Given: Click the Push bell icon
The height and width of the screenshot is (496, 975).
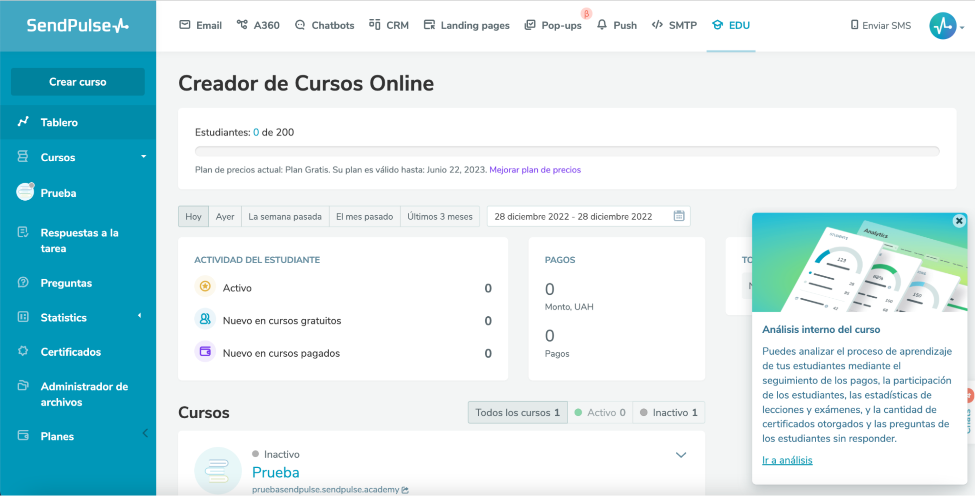Looking at the screenshot, I should point(602,24).
